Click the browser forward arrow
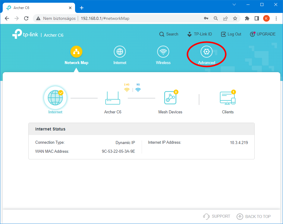This screenshot has width=283, height=224. [17, 18]
